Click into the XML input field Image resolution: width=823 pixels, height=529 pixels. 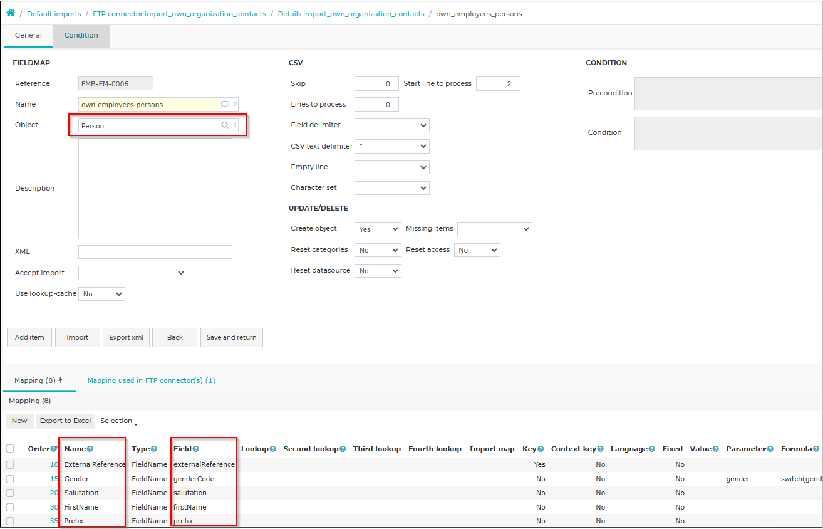tap(155, 252)
